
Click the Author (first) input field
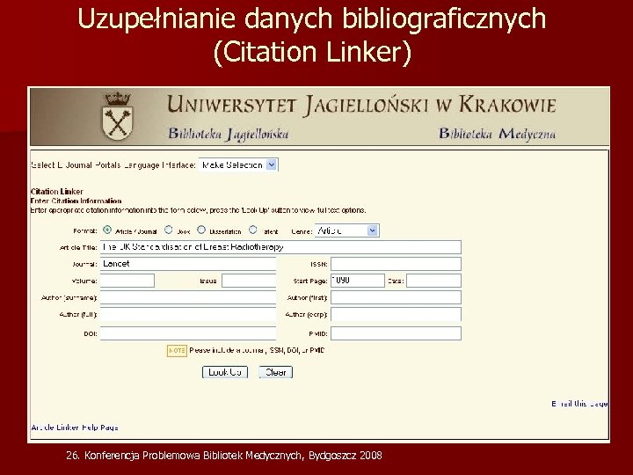(396, 297)
